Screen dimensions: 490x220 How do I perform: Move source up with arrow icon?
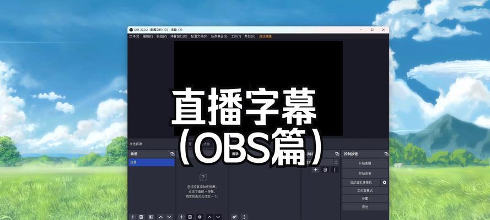[x=209, y=217]
